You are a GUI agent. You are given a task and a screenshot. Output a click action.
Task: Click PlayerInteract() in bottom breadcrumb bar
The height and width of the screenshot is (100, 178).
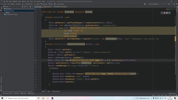click(x=56, y=91)
